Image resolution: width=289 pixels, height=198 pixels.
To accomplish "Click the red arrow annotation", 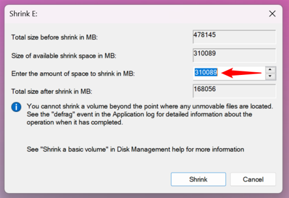I will click(241, 73).
